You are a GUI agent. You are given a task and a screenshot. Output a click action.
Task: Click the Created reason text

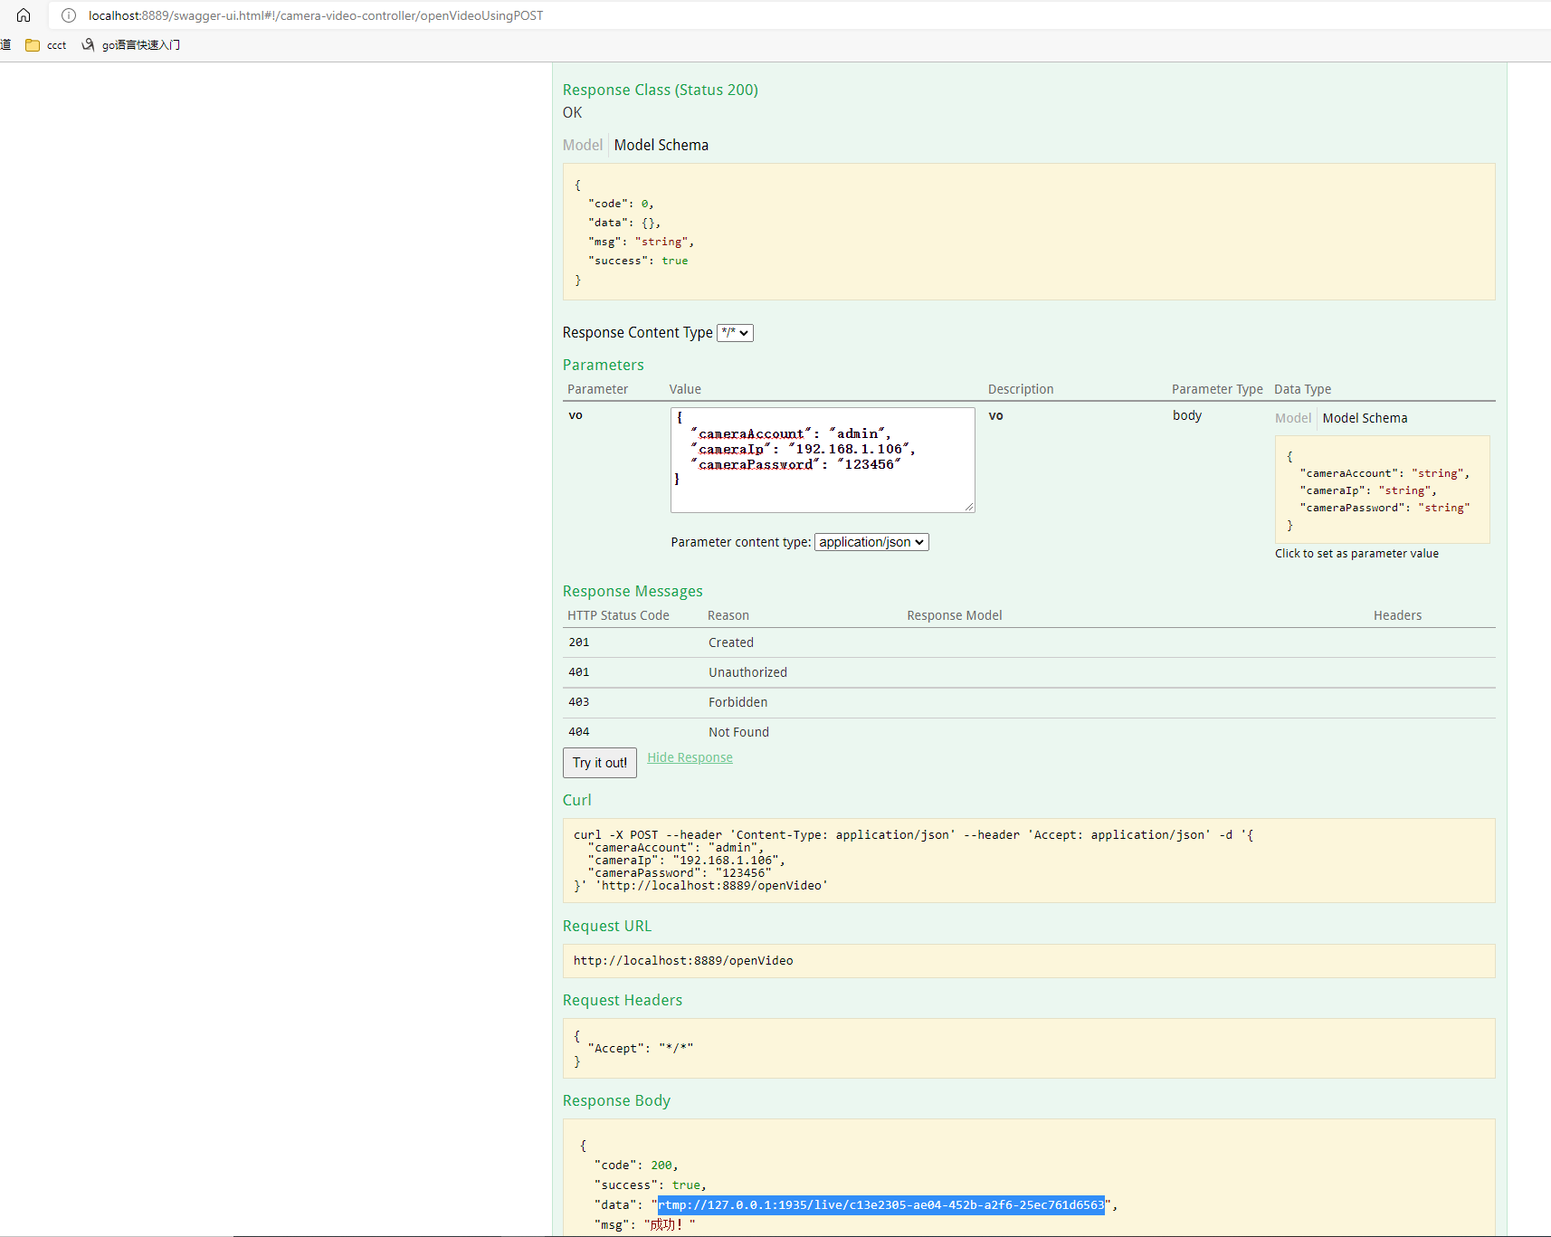click(730, 642)
